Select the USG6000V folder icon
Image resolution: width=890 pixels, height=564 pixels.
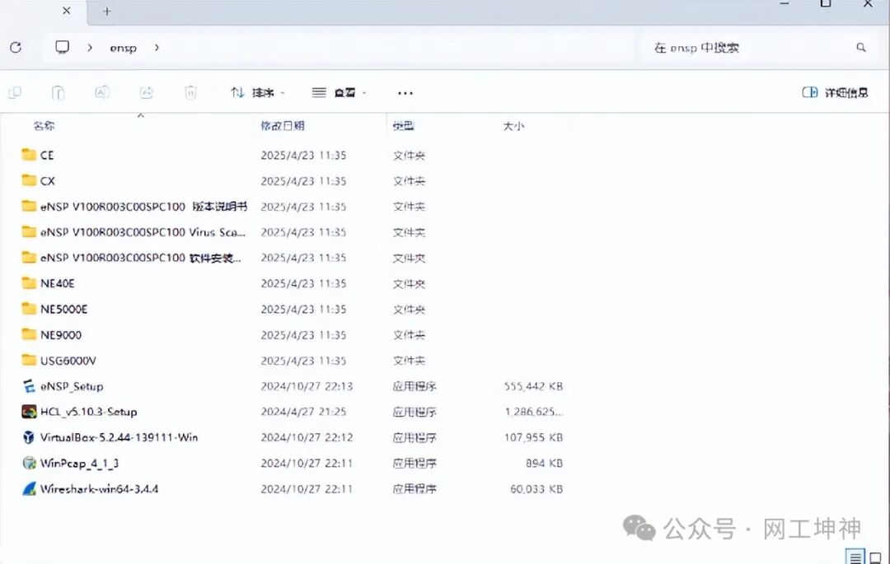click(29, 360)
